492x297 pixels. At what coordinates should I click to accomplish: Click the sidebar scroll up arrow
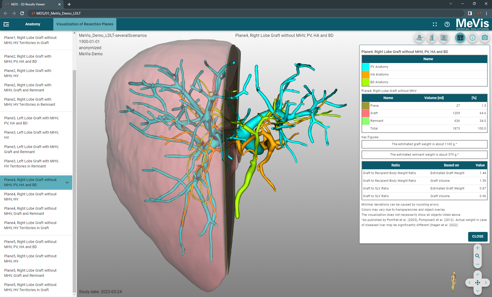[x=74, y=33]
